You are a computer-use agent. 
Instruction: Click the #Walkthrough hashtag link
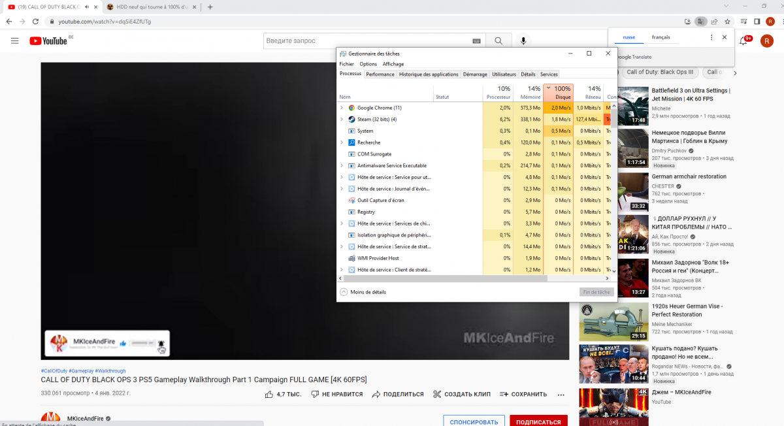110,371
